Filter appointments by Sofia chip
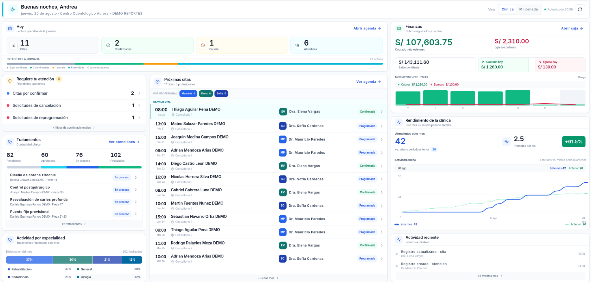This screenshot has width=591, height=282. pos(221,94)
